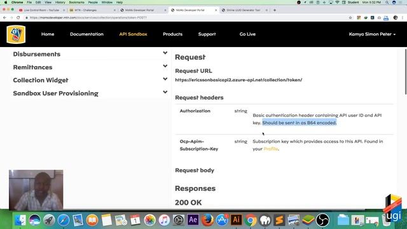The image size is (407, 229).
Task: Open Documentation in site navigation
Action: coord(86,34)
